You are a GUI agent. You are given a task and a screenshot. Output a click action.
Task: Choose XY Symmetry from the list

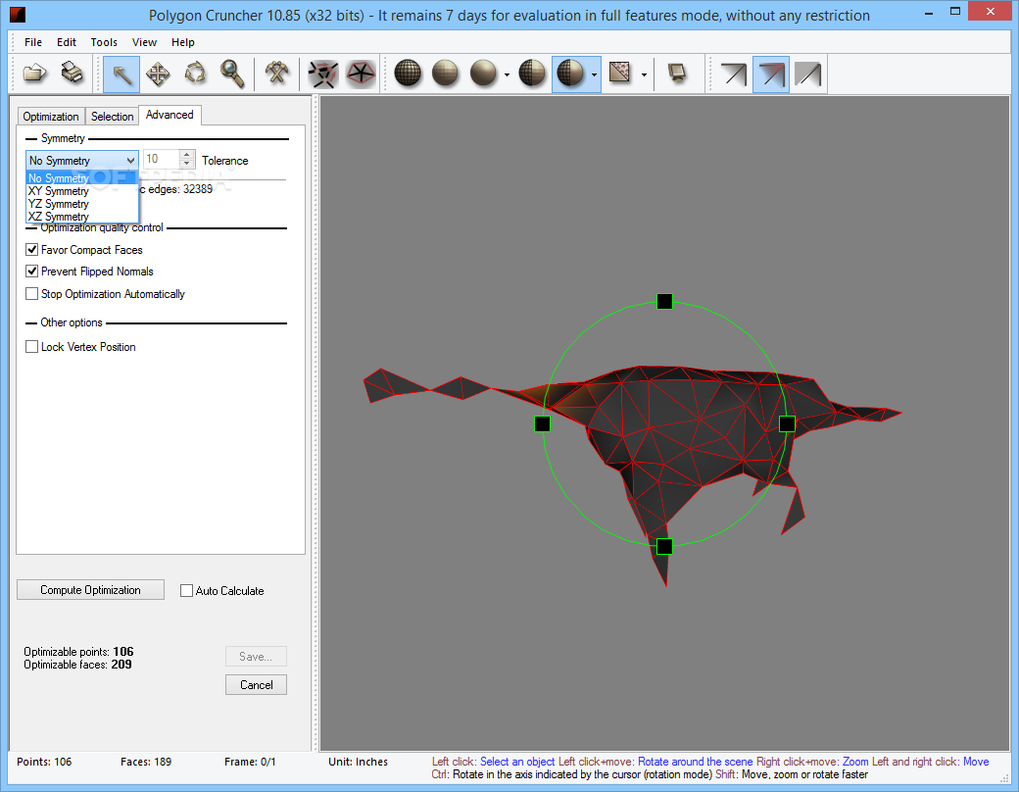(x=81, y=191)
